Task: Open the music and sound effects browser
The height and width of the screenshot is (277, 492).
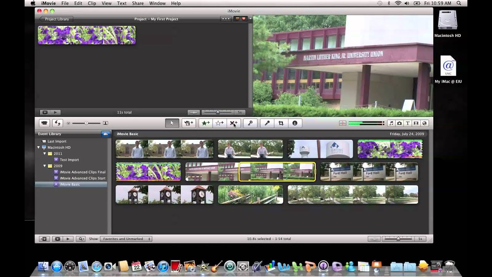Action: (391, 123)
